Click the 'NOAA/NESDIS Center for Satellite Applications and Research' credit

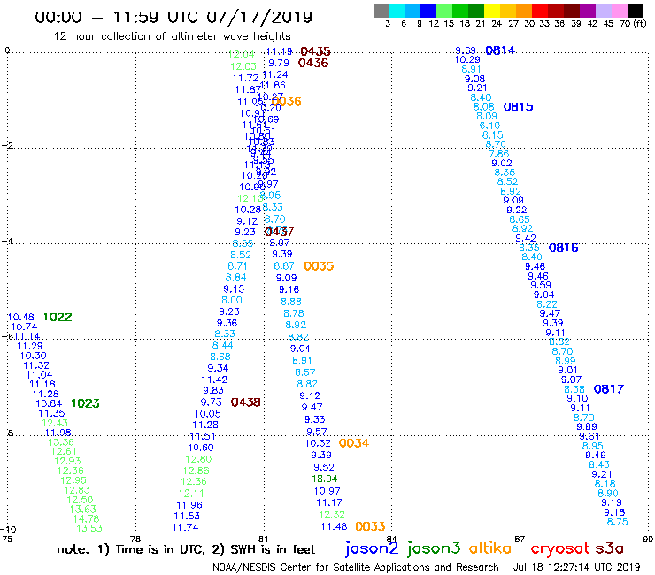pyautogui.click(x=356, y=567)
